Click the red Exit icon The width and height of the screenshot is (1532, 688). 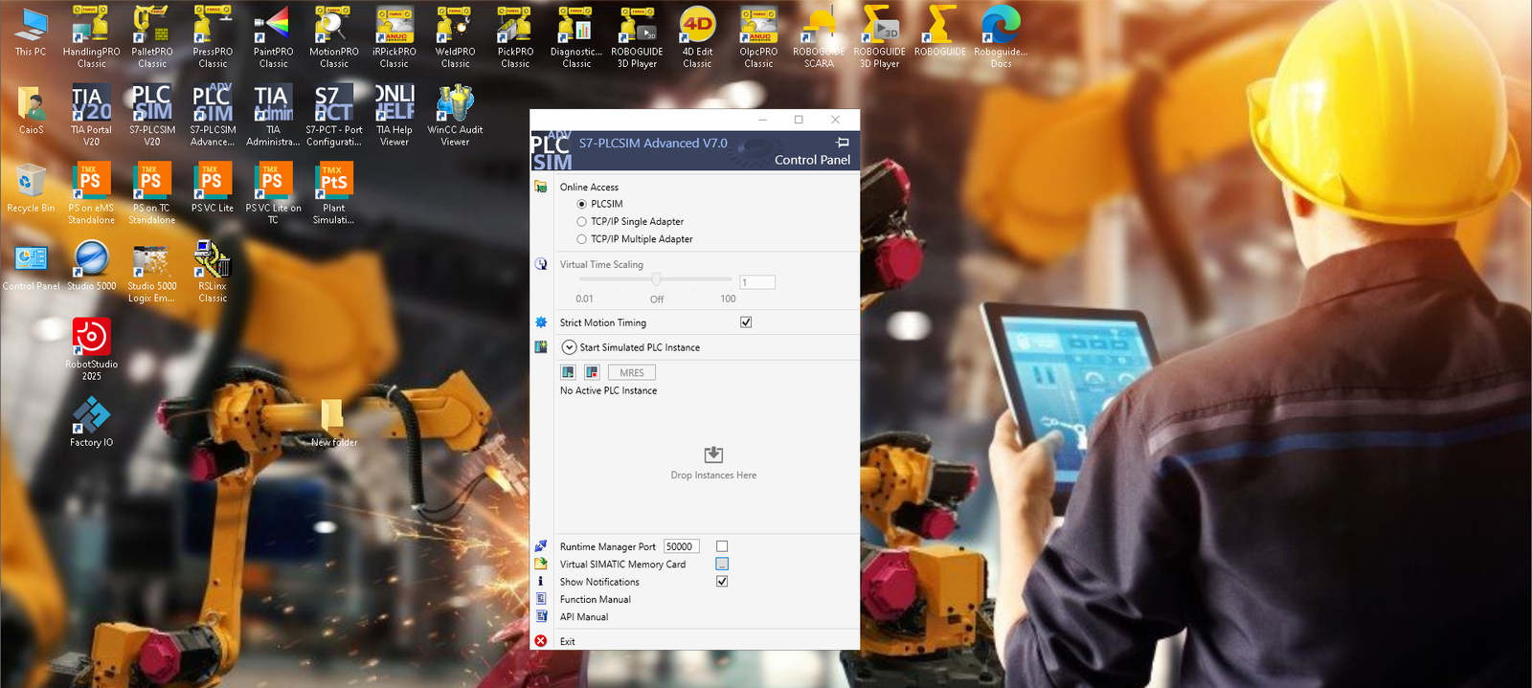(541, 641)
